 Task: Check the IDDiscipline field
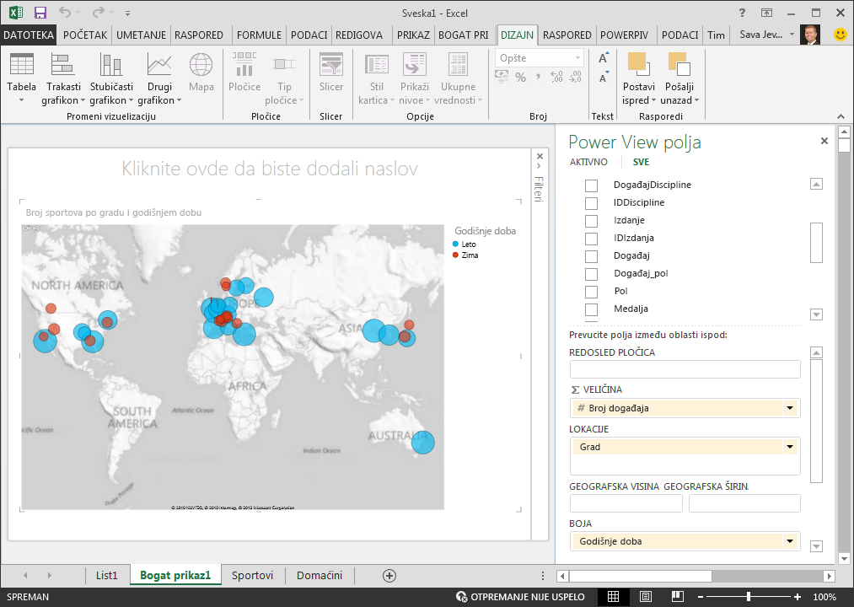point(591,203)
